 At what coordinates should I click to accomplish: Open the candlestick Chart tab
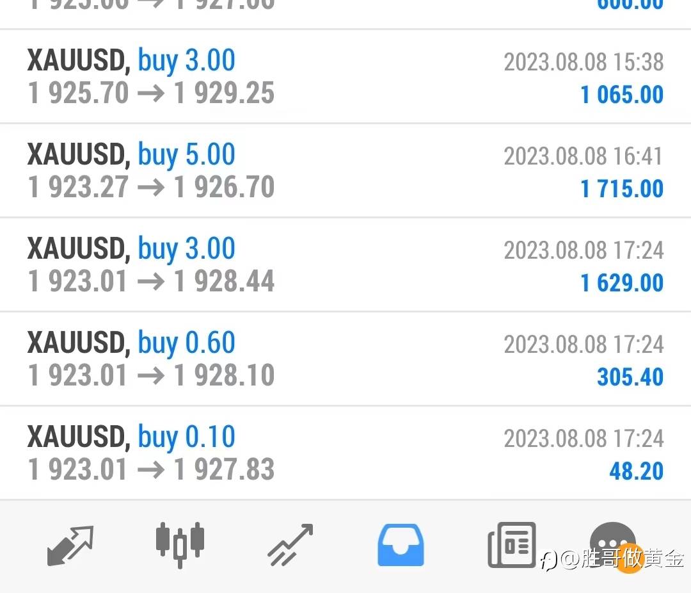pyautogui.click(x=180, y=545)
